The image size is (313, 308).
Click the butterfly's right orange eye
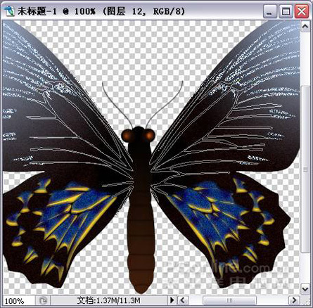pyautogui.click(x=149, y=135)
